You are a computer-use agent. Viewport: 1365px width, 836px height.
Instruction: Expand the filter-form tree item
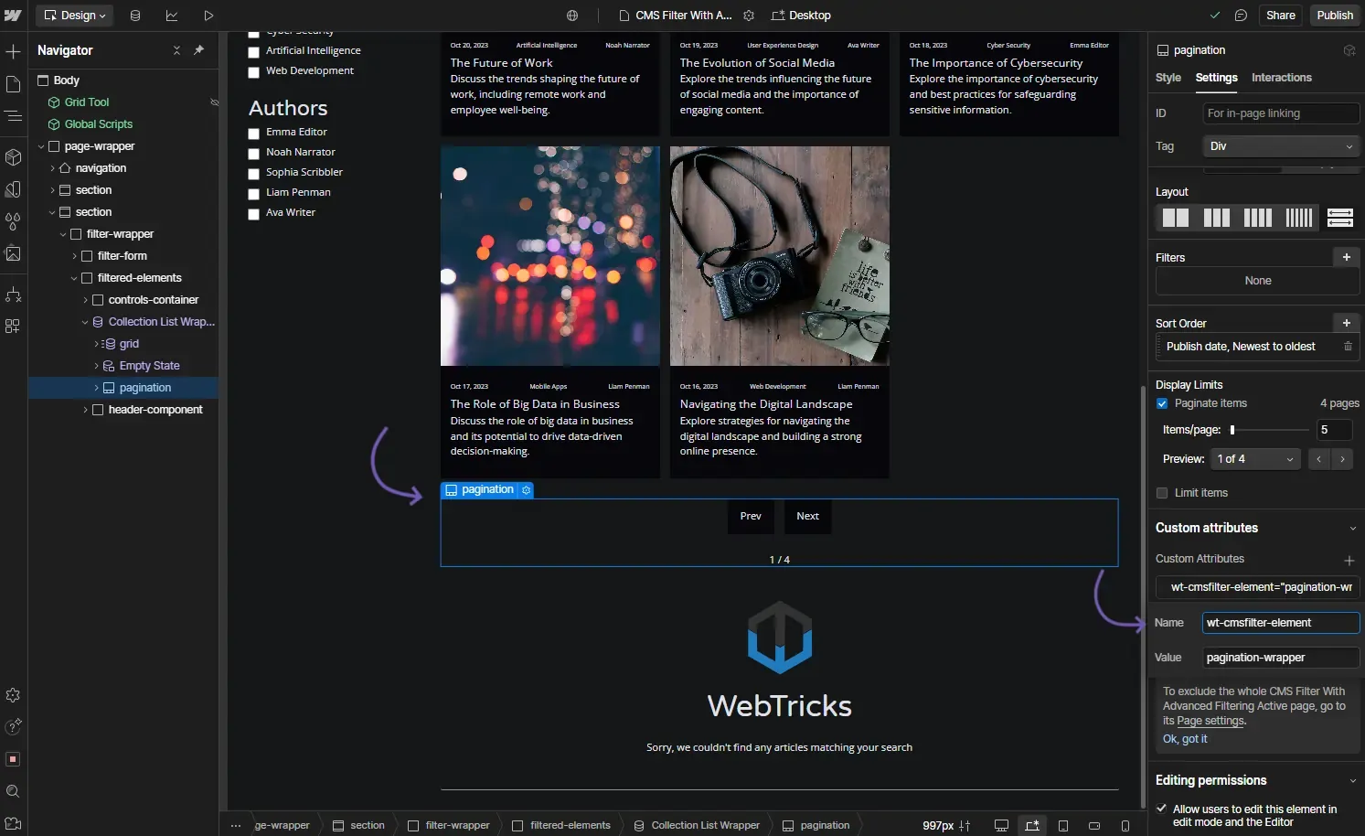pos(74,256)
